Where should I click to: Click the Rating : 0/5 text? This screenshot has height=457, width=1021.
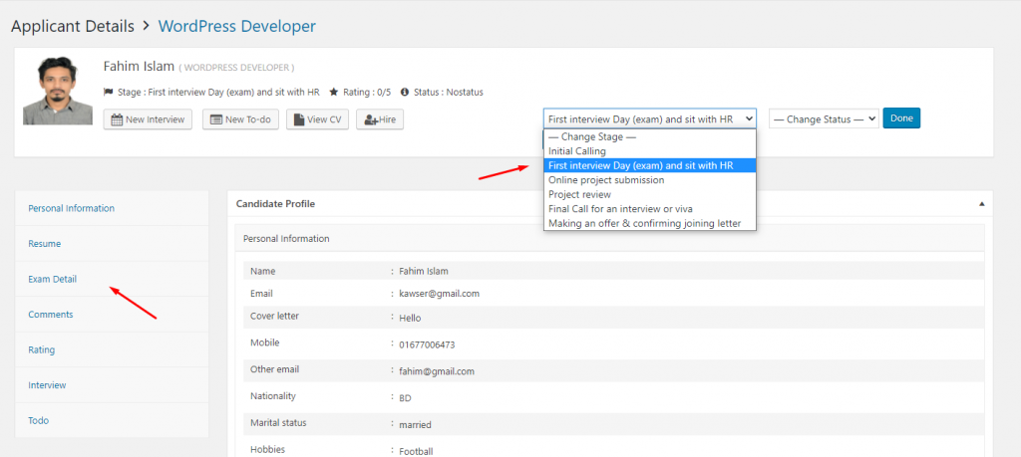367,93
